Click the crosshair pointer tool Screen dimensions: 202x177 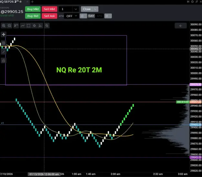(4, 34)
